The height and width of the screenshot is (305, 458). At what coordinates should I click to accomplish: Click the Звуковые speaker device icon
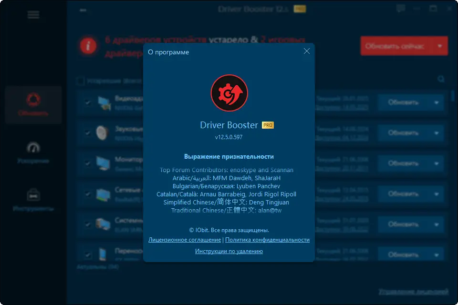pyautogui.click(x=102, y=133)
